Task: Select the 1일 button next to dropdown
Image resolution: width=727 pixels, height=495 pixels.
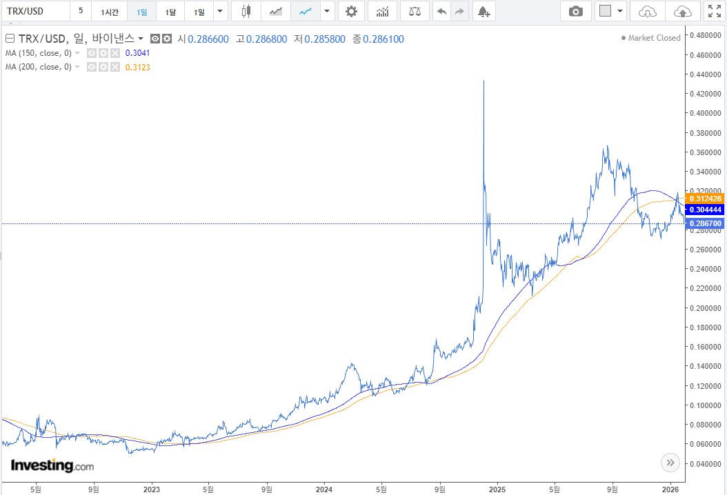Action: [199, 11]
